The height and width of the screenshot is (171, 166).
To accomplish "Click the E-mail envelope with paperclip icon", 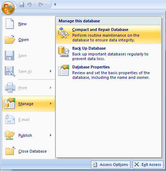I will click(10, 119).
